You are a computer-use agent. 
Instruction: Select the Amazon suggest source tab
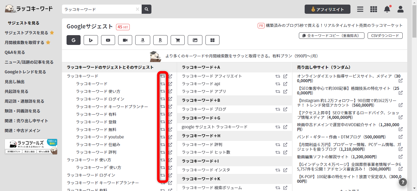click(143, 40)
